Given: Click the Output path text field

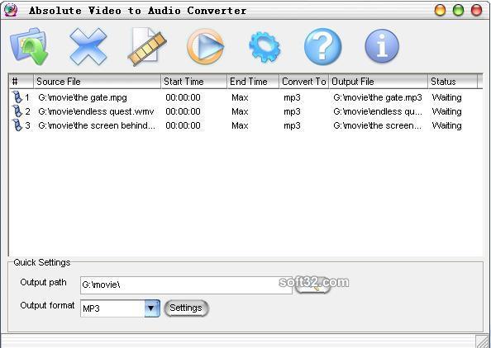Looking at the screenshot, I should pyautogui.click(x=186, y=285).
